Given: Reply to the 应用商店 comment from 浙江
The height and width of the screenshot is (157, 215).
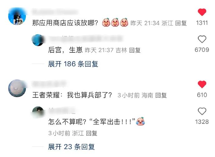Looking at the screenshot, I should (x=181, y=23).
